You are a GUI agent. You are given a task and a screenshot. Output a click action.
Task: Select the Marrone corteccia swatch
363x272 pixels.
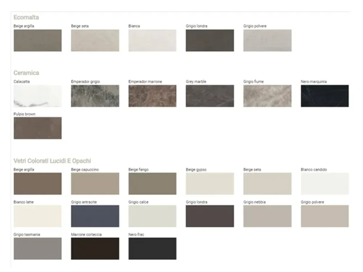click(95, 249)
